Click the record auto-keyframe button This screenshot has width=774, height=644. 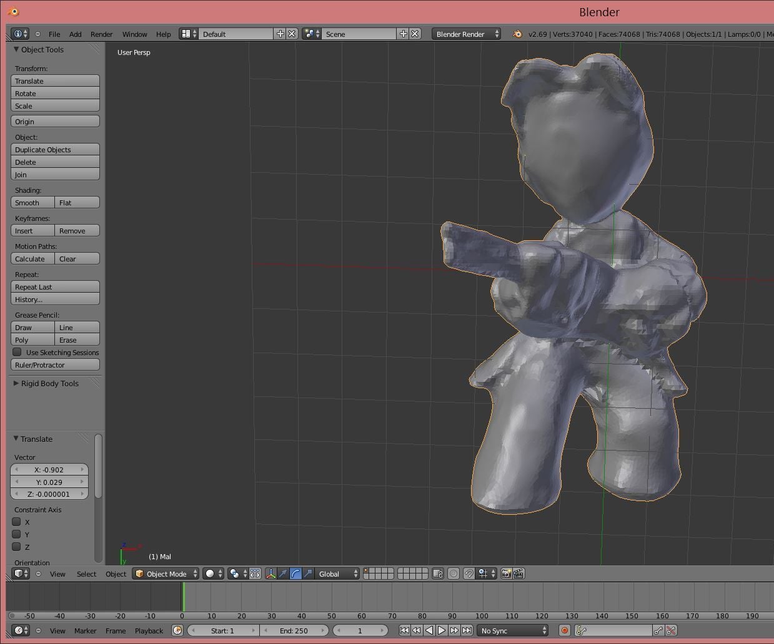tap(565, 630)
